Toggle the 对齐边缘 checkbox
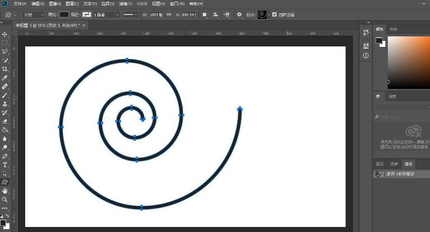 click(275, 15)
